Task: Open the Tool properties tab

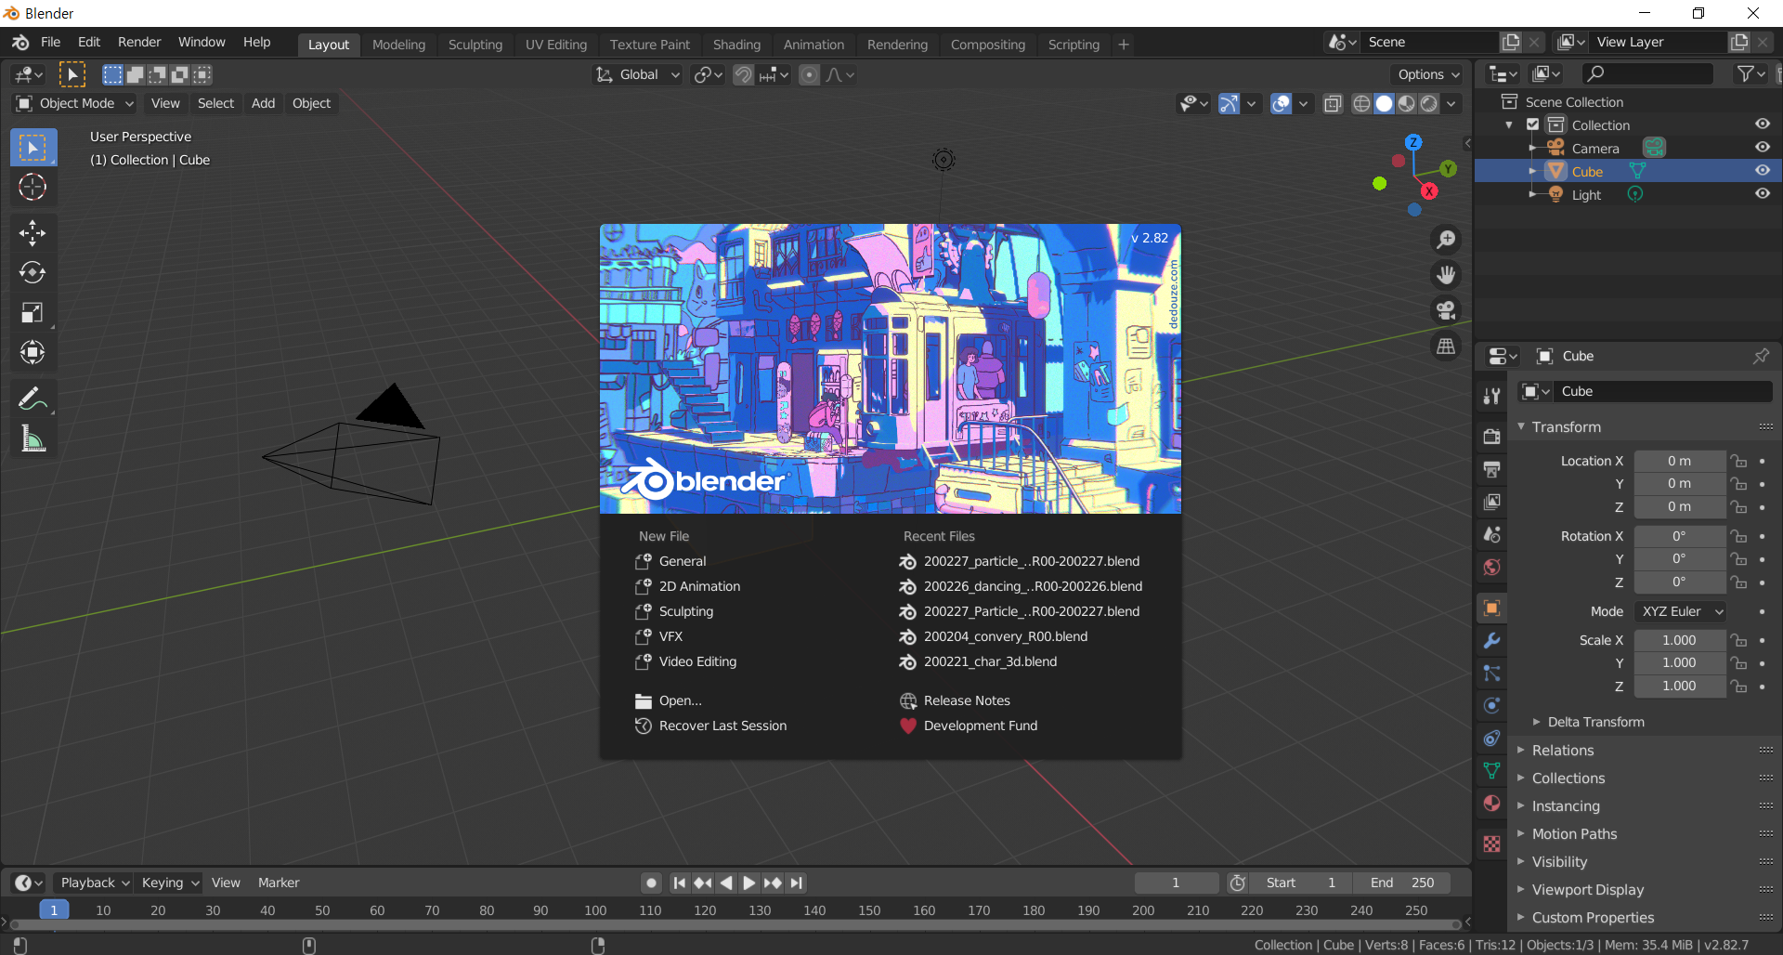Action: (x=1491, y=397)
